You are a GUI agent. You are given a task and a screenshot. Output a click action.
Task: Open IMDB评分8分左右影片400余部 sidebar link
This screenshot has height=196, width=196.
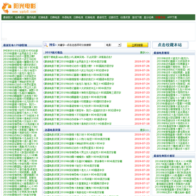[x=21, y=51]
